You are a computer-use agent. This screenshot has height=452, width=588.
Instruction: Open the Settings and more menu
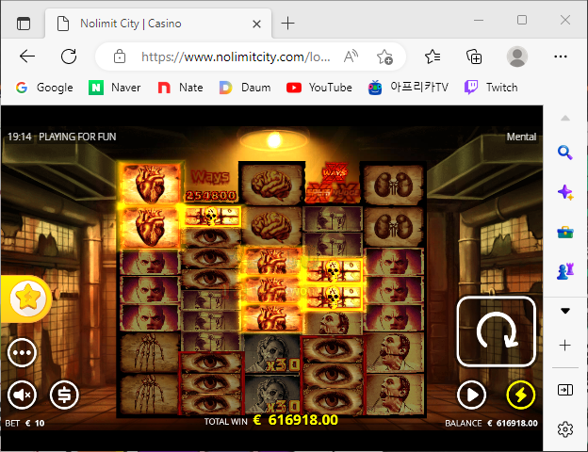pyautogui.click(x=561, y=56)
